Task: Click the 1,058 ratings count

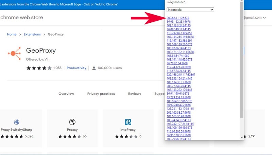Action: pos(57,68)
